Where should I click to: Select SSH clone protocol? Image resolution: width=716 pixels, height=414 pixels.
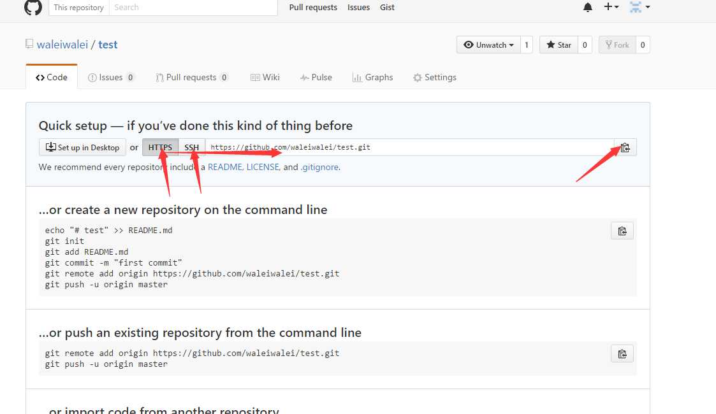click(x=192, y=147)
